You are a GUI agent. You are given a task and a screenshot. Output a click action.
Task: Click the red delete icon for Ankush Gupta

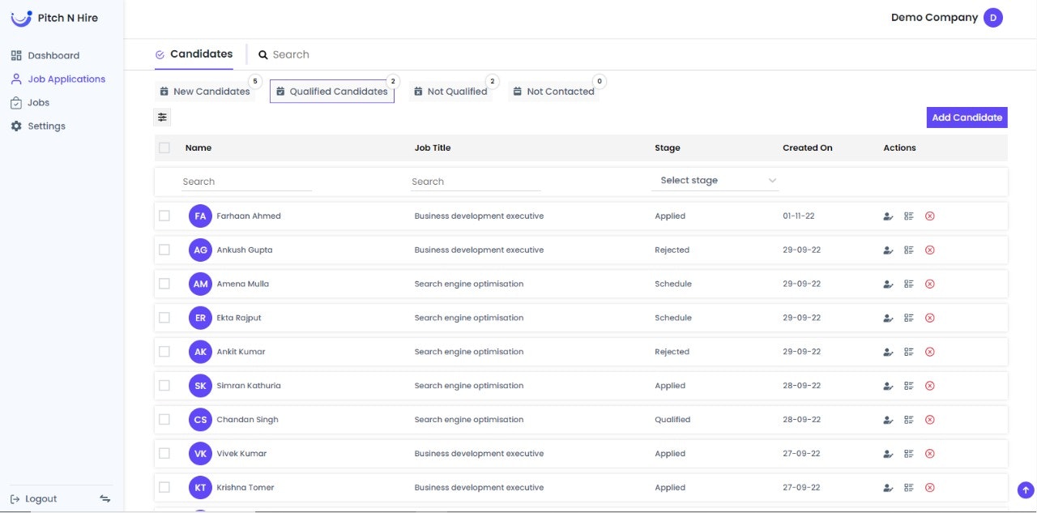930,250
